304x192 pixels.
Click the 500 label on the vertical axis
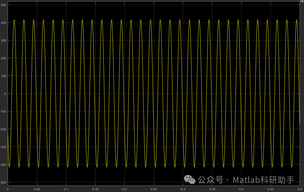pos(3,5)
